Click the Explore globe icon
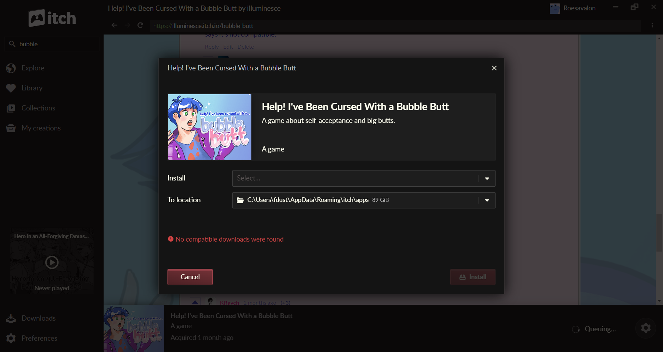 click(11, 68)
